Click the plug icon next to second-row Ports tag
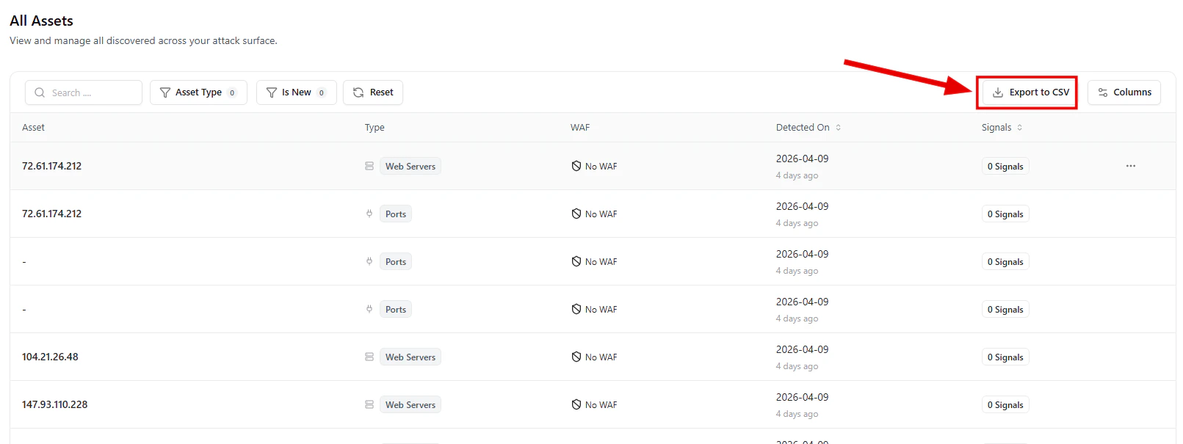Image resolution: width=1183 pixels, height=444 pixels. pyautogui.click(x=369, y=214)
